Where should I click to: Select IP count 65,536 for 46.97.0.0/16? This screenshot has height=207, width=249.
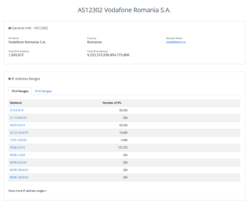tap(123, 125)
